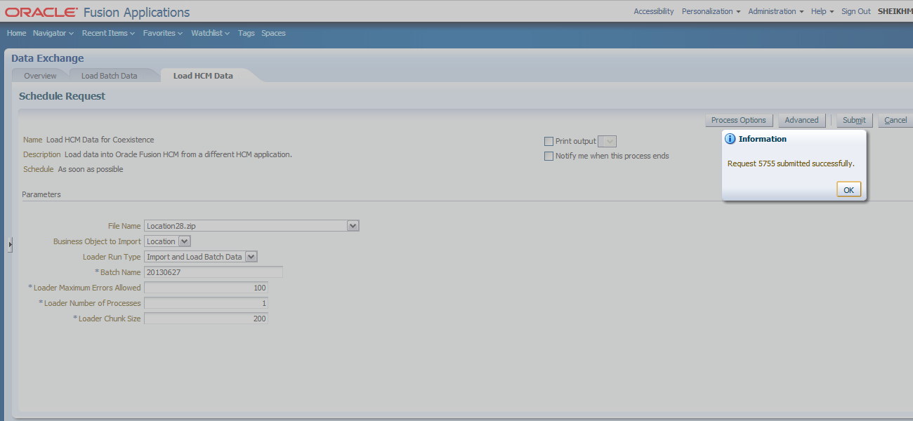This screenshot has width=913, height=421.
Task: Switch to the Load Batch Data tab
Action: point(109,75)
